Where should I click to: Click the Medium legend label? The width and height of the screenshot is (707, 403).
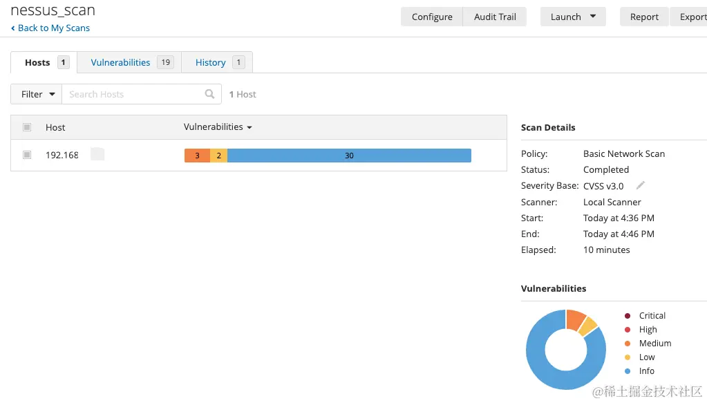[655, 344]
